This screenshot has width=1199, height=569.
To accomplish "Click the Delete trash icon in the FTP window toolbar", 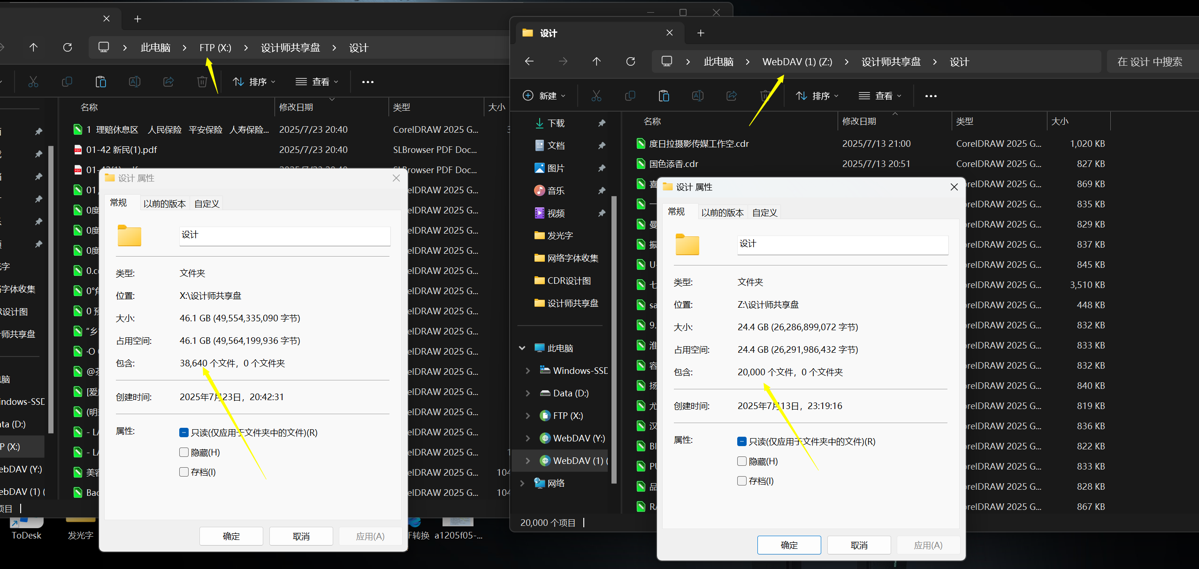I will click(x=202, y=82).
